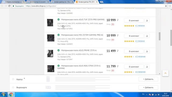
Task: Switch to 'Собрать компьютер' browser tab
Action: [14, 2]
